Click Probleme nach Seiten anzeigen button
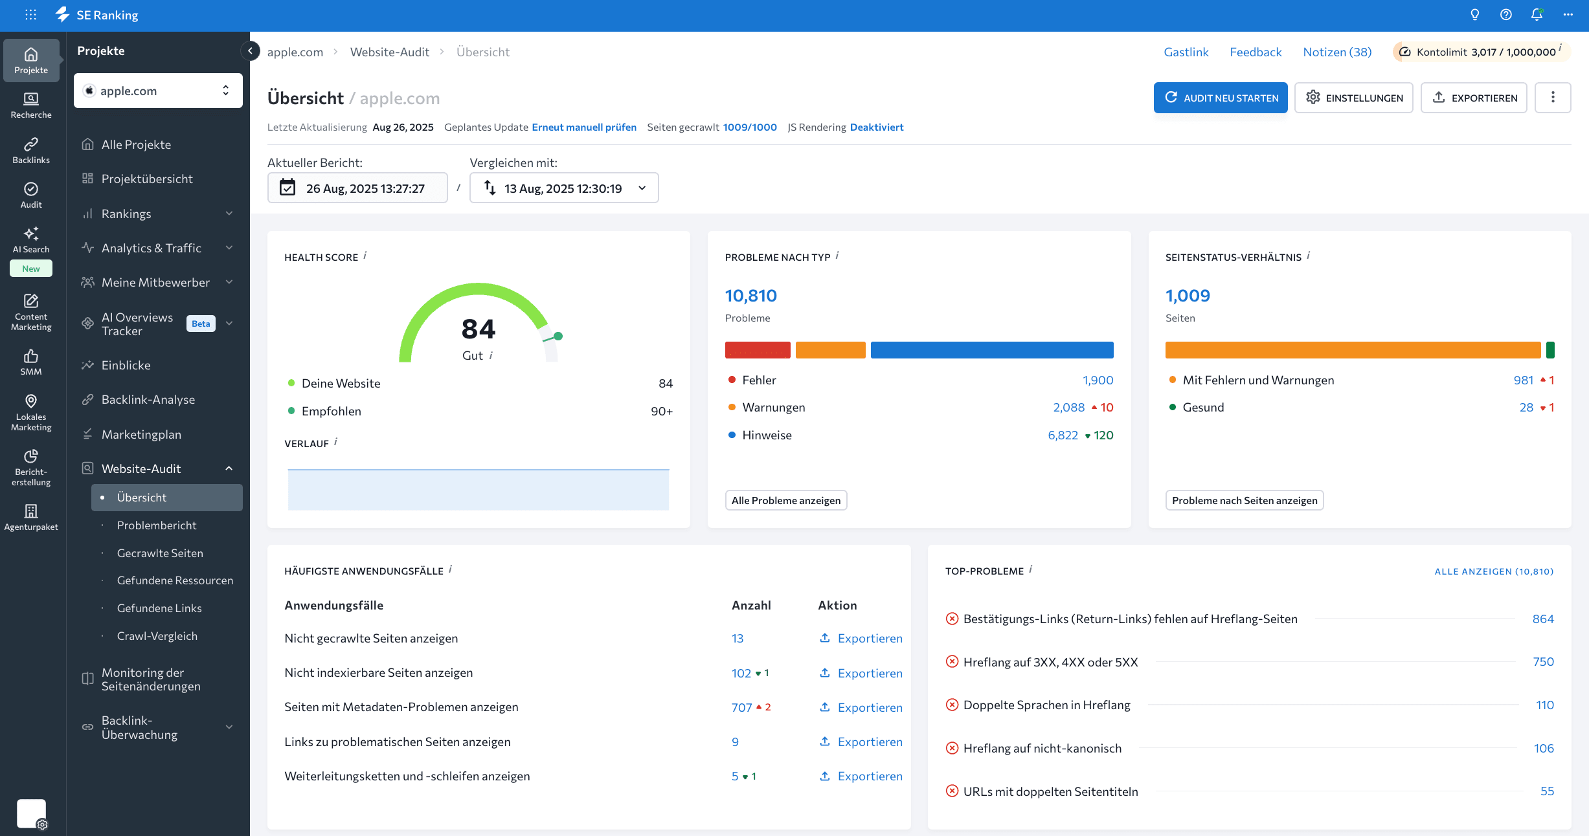The height and width of the screenshot is (836, 1589). click(1245, 500)
